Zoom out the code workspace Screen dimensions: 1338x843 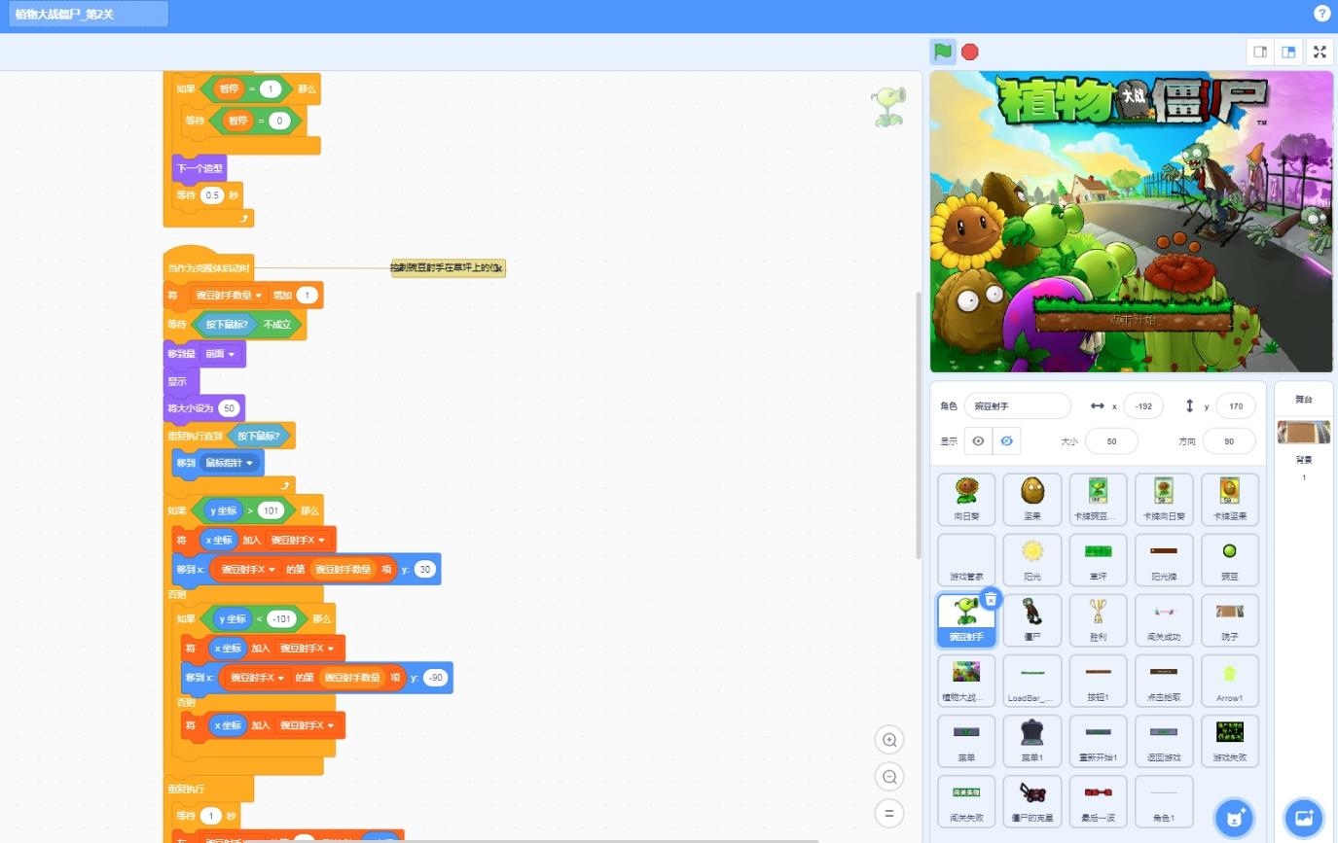pos(889,776)
